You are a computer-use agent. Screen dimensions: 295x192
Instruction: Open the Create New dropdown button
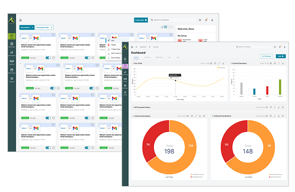pos(141,20)
